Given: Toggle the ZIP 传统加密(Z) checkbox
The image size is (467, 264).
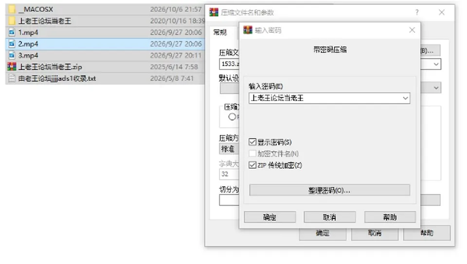Looking at the screenshot, I should [252, 165].
